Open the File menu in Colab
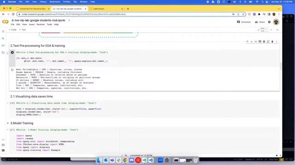 point(12,24)
